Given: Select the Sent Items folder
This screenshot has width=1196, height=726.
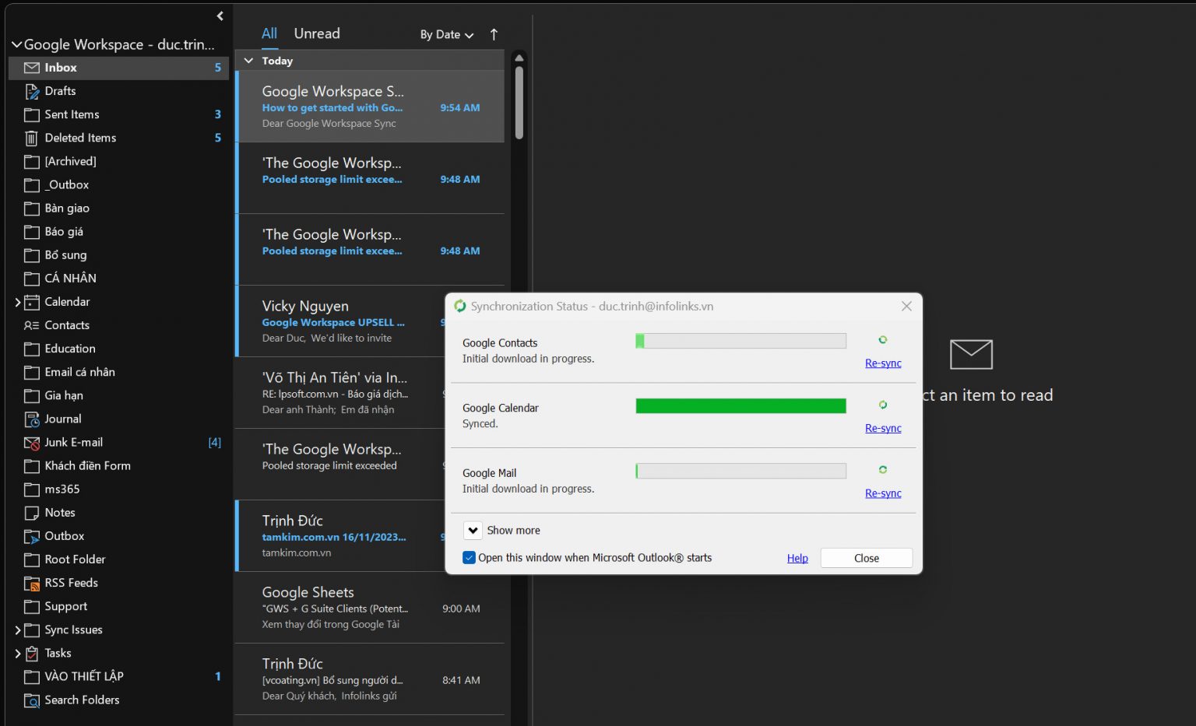Looking at the screenshot, I should [118, 114].
